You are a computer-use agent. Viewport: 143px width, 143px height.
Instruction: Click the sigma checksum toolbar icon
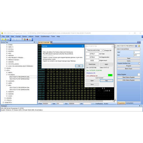tap(30, 39)
